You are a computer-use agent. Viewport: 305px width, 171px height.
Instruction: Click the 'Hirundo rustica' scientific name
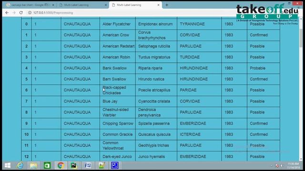coord(151,79)
